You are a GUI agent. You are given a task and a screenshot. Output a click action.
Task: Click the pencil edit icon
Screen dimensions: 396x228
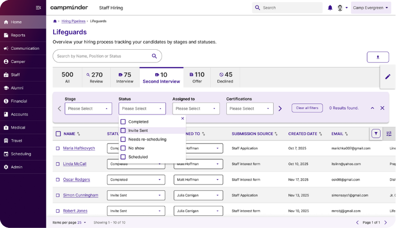[x=387, y=77]
